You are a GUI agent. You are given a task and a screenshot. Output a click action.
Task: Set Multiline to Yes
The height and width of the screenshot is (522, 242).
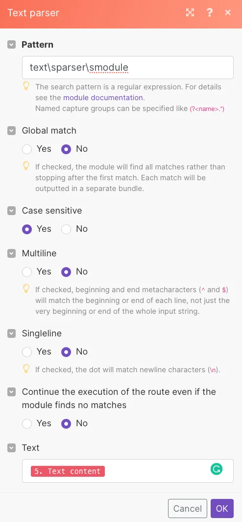(27, 272)
